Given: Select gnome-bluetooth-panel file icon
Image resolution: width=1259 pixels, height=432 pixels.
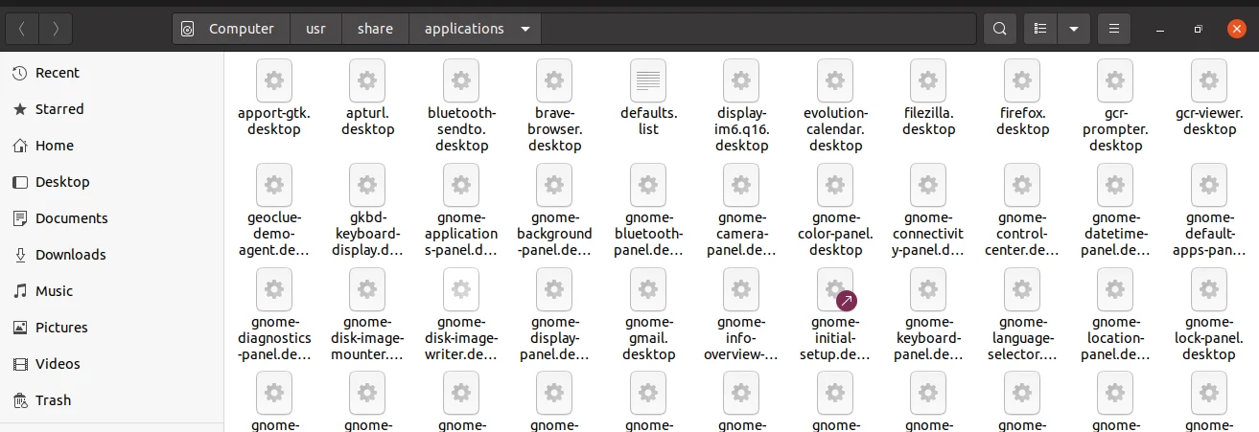Looking at the screenshot, I should [x=648, y=183].
